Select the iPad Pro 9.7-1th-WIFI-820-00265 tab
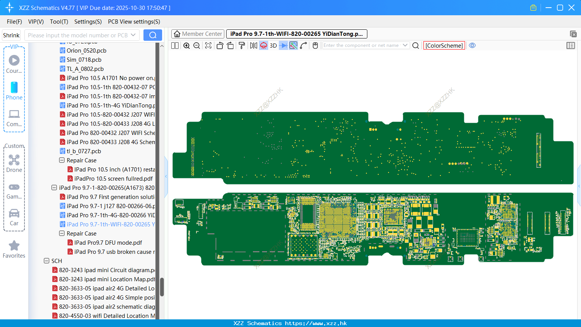Image resolution: width=581 pixels, height=327 pixels. 297,34
